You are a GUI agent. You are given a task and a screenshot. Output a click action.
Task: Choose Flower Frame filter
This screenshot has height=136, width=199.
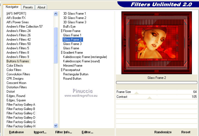tap(72, 31)
